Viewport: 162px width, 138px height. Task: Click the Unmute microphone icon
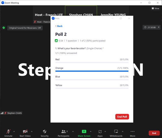8,131
